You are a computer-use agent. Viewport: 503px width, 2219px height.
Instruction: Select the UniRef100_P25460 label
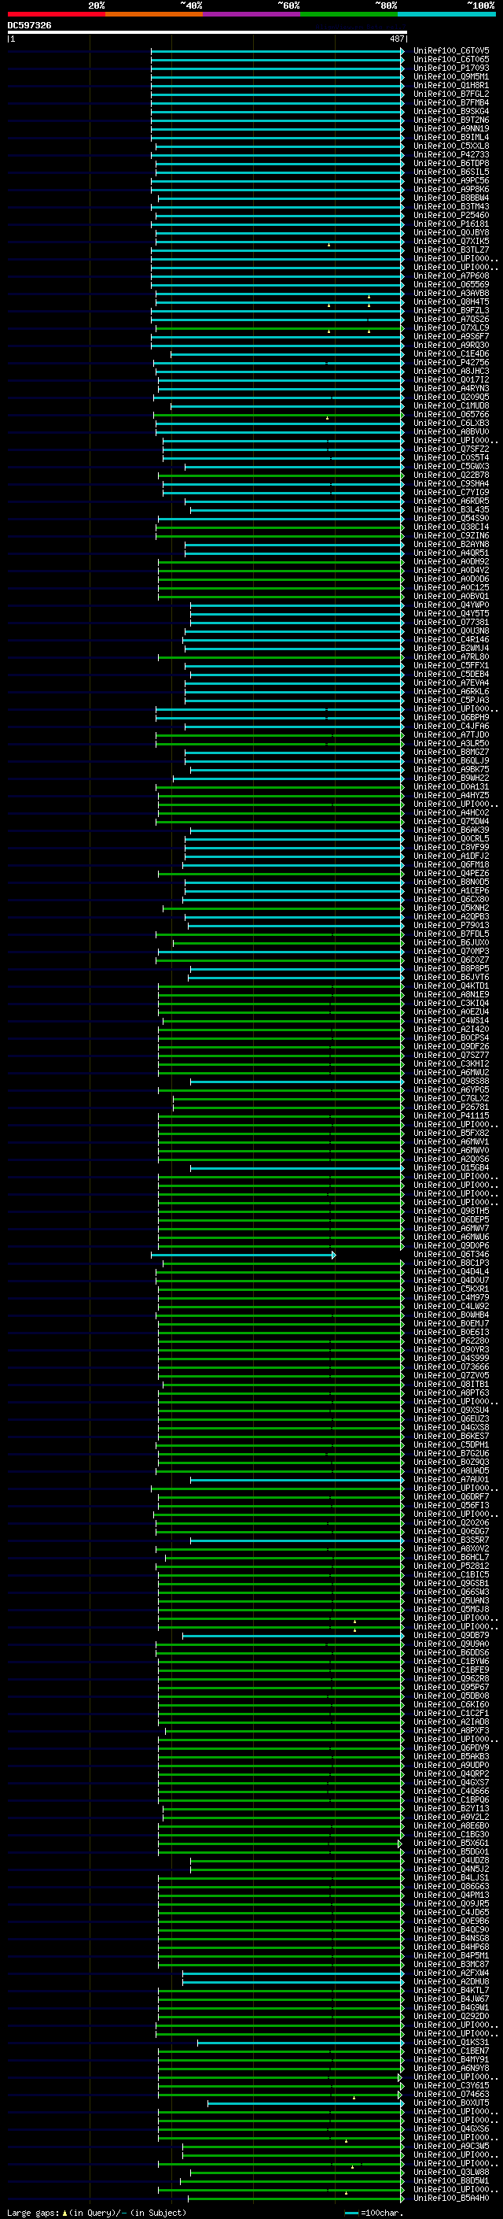(451, 216)
